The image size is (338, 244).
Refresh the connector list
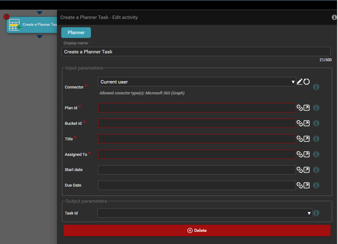[x=307, y=82]
